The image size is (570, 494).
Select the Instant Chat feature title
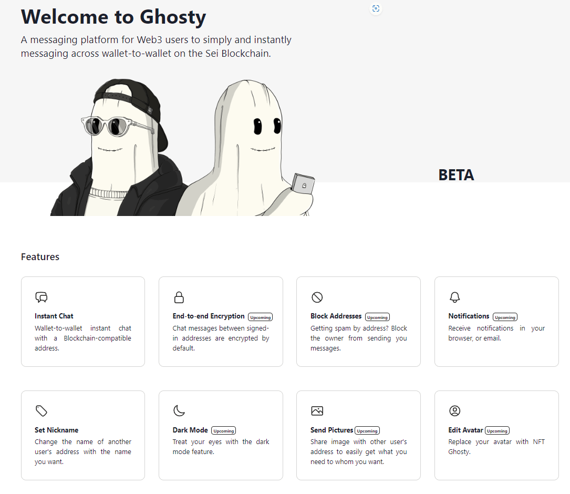coord(54,316)
